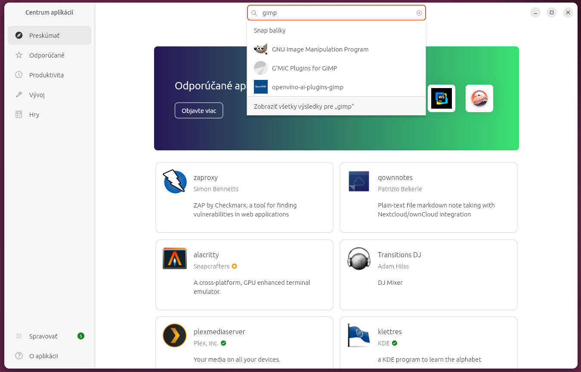Screen dimensions: 581x372
Task: Show all results for „gimp“
Action: pyautogui.click(x=336, y=106)
